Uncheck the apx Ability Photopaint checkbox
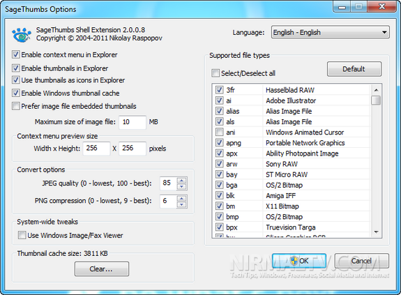The height and width of the screenshot is (295, 401). click(x=219, y=153)
